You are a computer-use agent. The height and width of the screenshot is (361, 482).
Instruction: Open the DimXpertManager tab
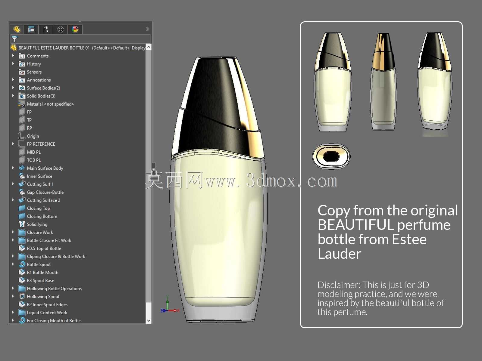coord(61,29)
